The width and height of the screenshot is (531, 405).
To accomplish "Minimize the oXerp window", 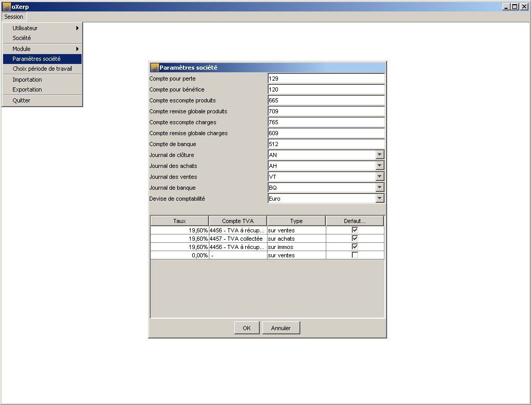I will [x=506, y=7].
